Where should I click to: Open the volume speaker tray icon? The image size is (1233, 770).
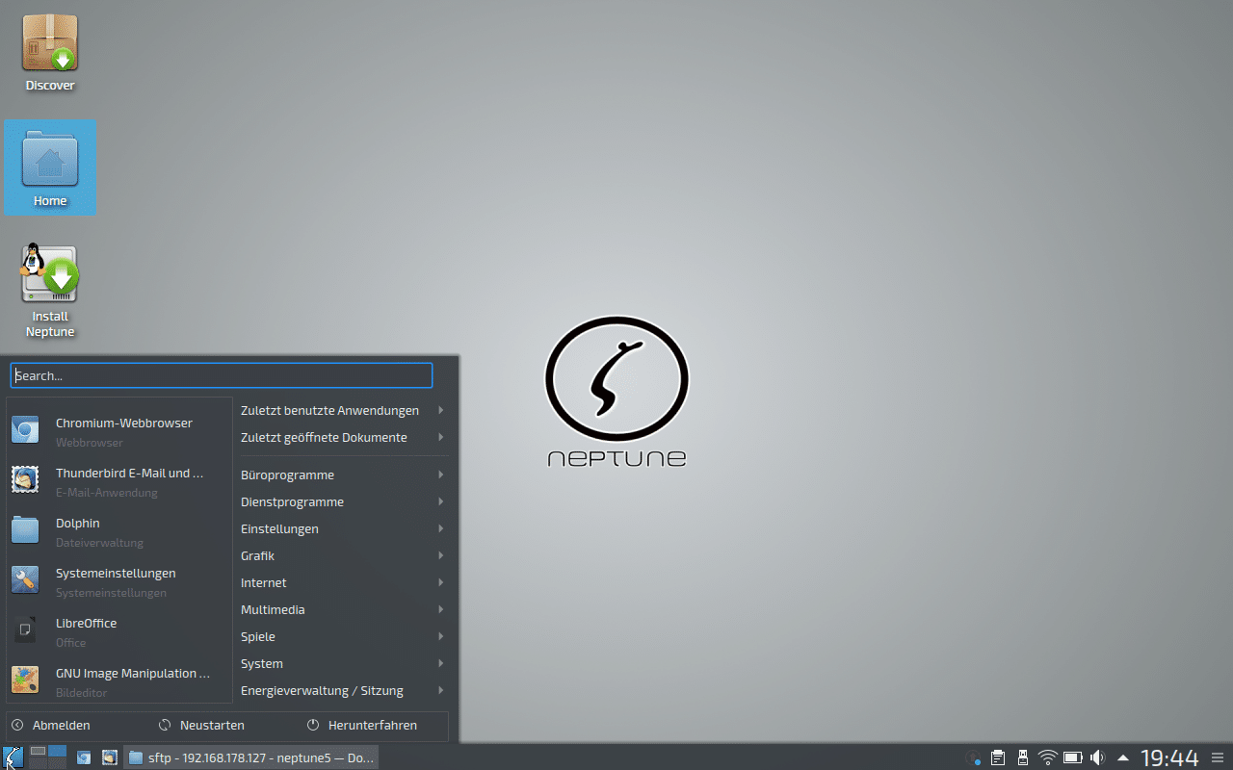(1096, 757)
